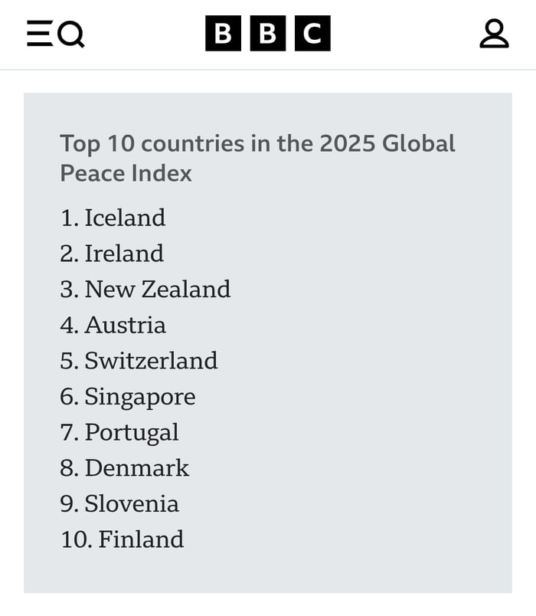
Task: Click 'Peace Index' on the heading's second line
Action: pyautogui.click(x=126, y=173)
